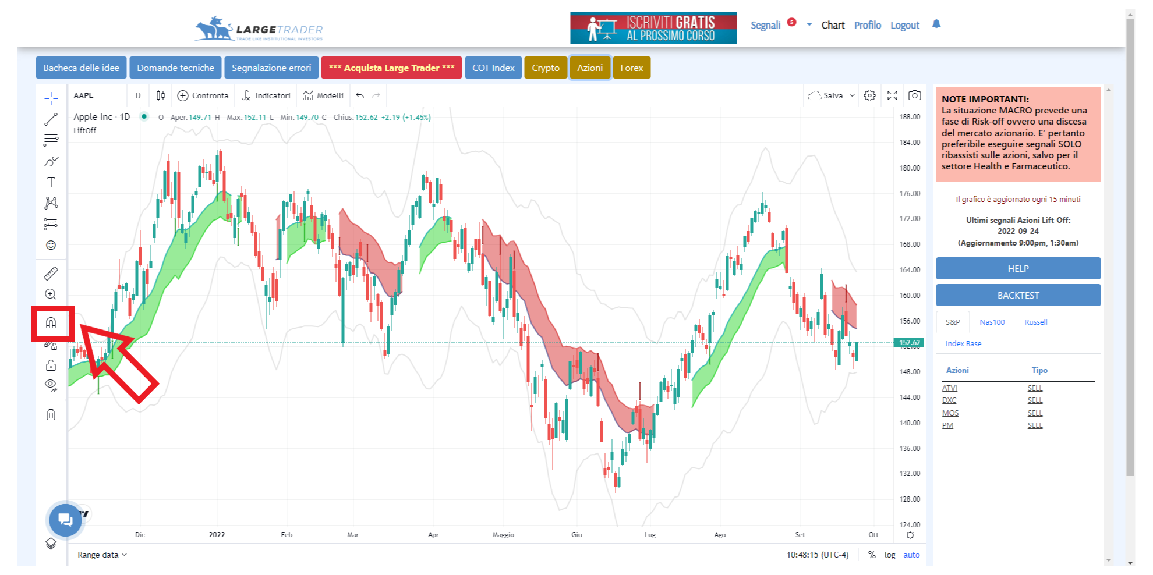Open the chat bubble widget
1153x575 pixels.
point(65,520)
